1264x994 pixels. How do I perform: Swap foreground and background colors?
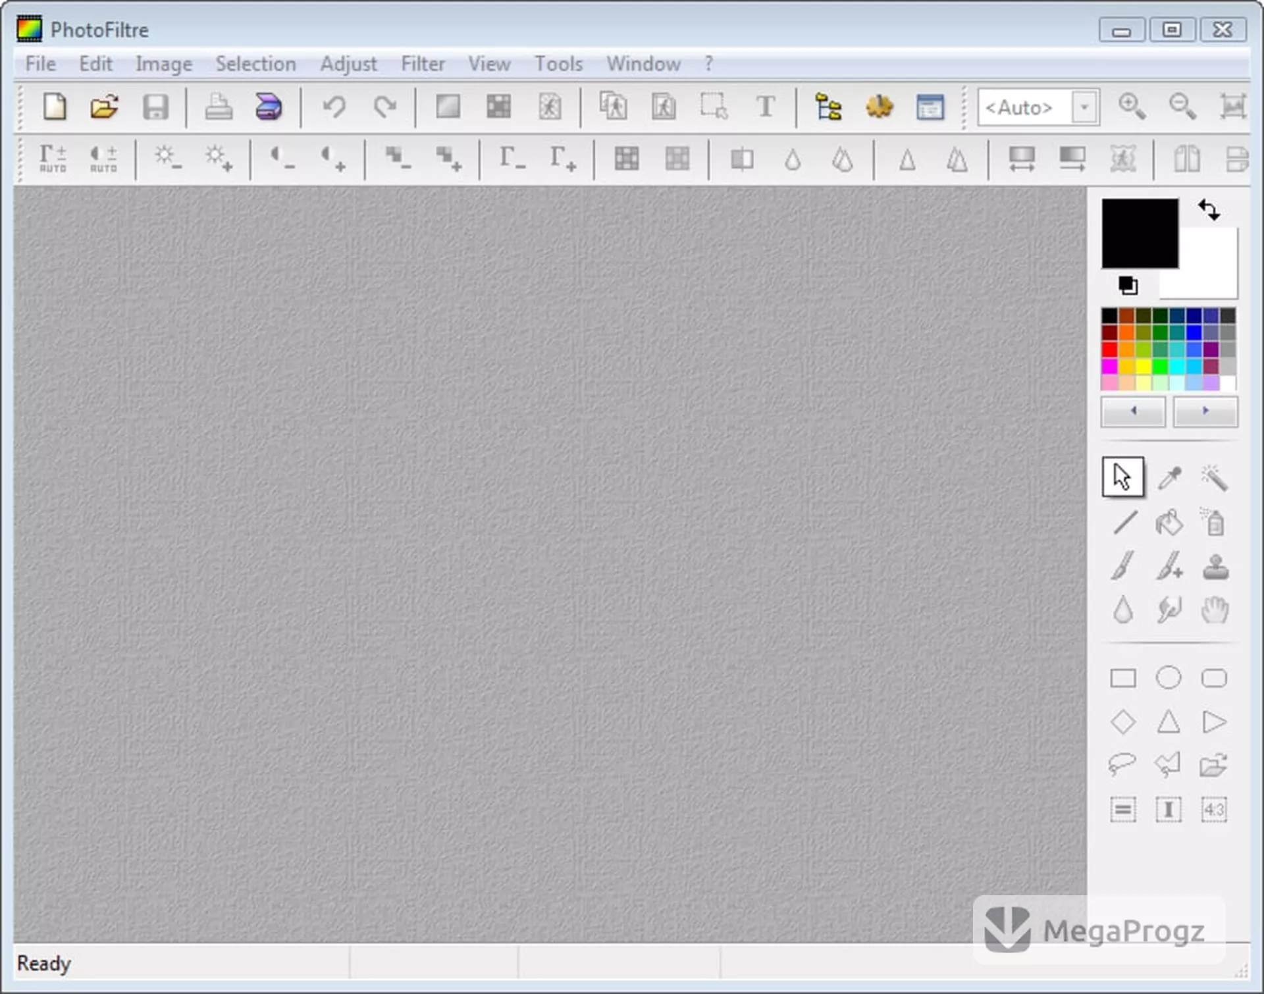click(x=1209, y=209)
